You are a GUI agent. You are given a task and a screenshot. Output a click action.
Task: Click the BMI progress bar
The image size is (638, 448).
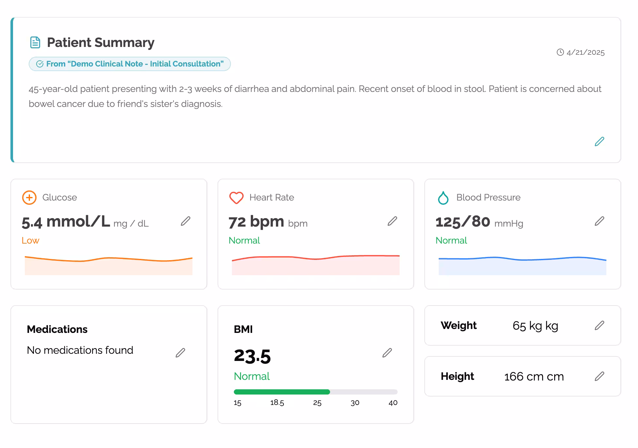(x=316, y=392)
